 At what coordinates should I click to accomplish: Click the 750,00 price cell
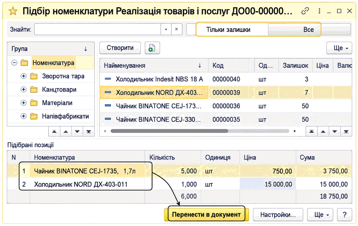[x=268, y=171]
